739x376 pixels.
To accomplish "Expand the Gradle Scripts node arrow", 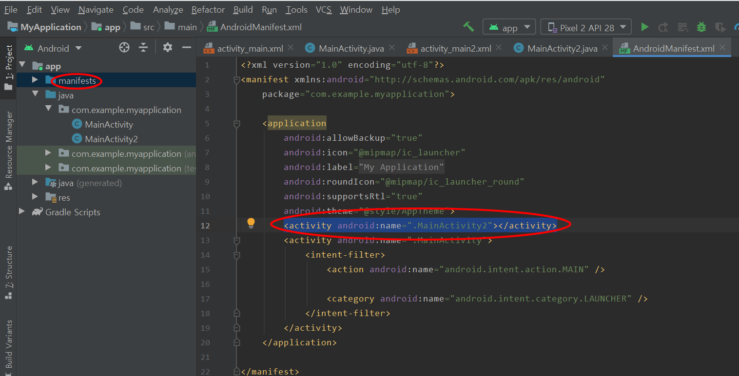I will [x=22, y=211].
